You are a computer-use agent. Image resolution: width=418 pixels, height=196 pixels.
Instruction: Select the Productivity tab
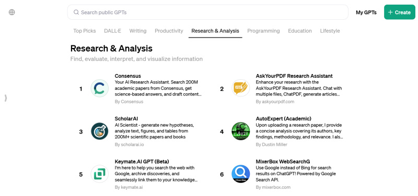(169, 31)
